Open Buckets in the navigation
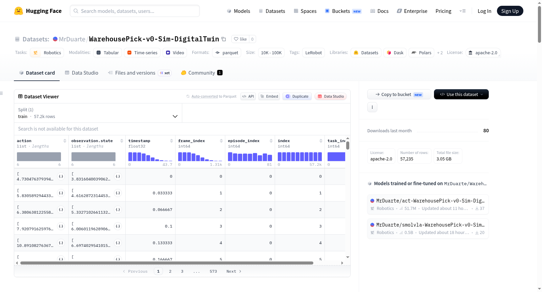 point(343,11)
